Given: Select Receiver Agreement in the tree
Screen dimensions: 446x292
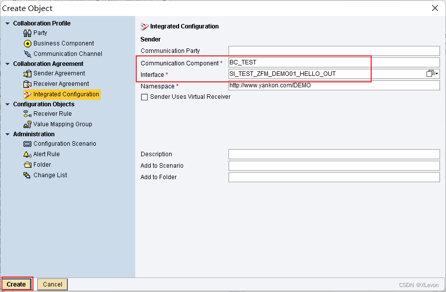Looking at the screenshot, I should pos(61,84).
